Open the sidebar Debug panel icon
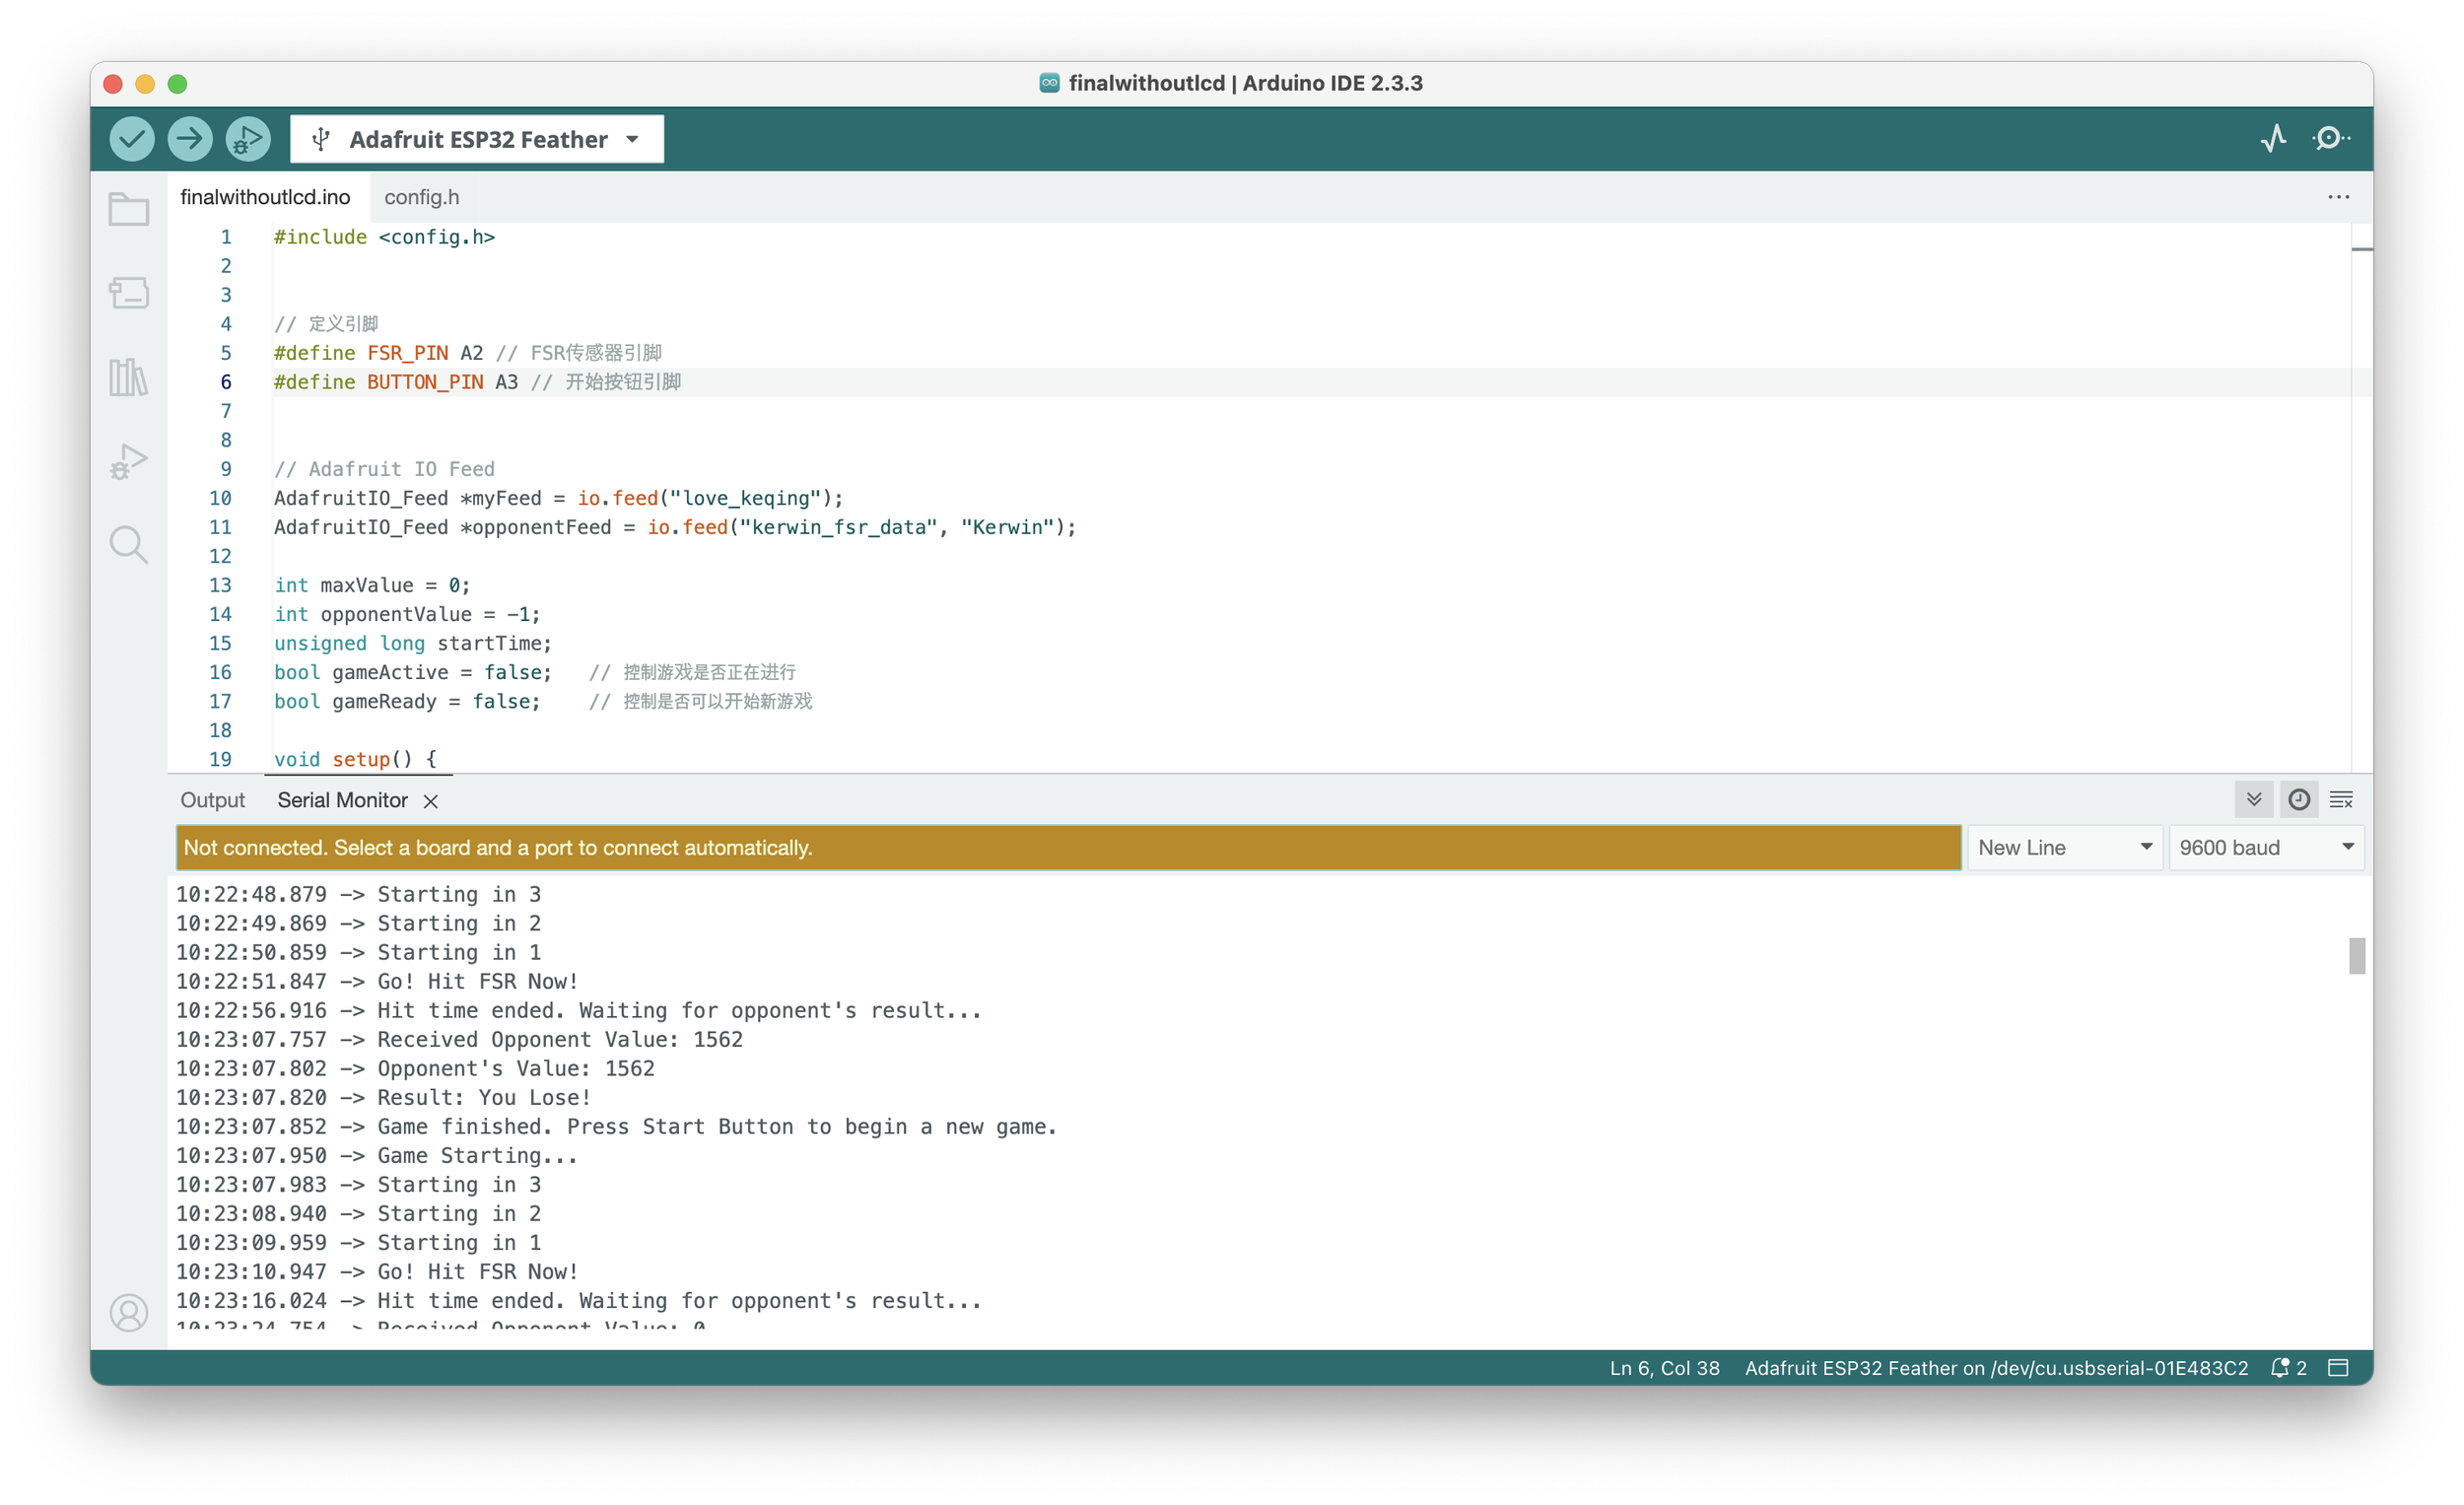Viewport: 2464px width, 1505px height. pyautogui.click(x=129, y=461)
